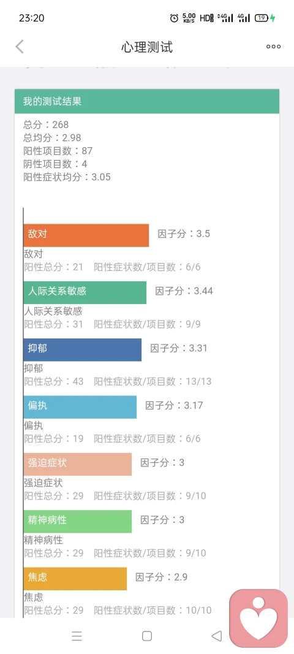
Task: Select the light blue 偏执 bar
Action: [80, 407]
